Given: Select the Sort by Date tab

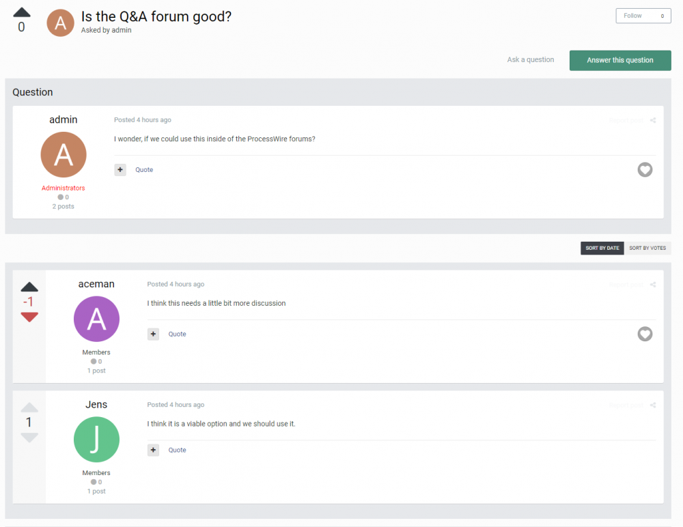Looking at the screenshot, I should coord(602,248).
